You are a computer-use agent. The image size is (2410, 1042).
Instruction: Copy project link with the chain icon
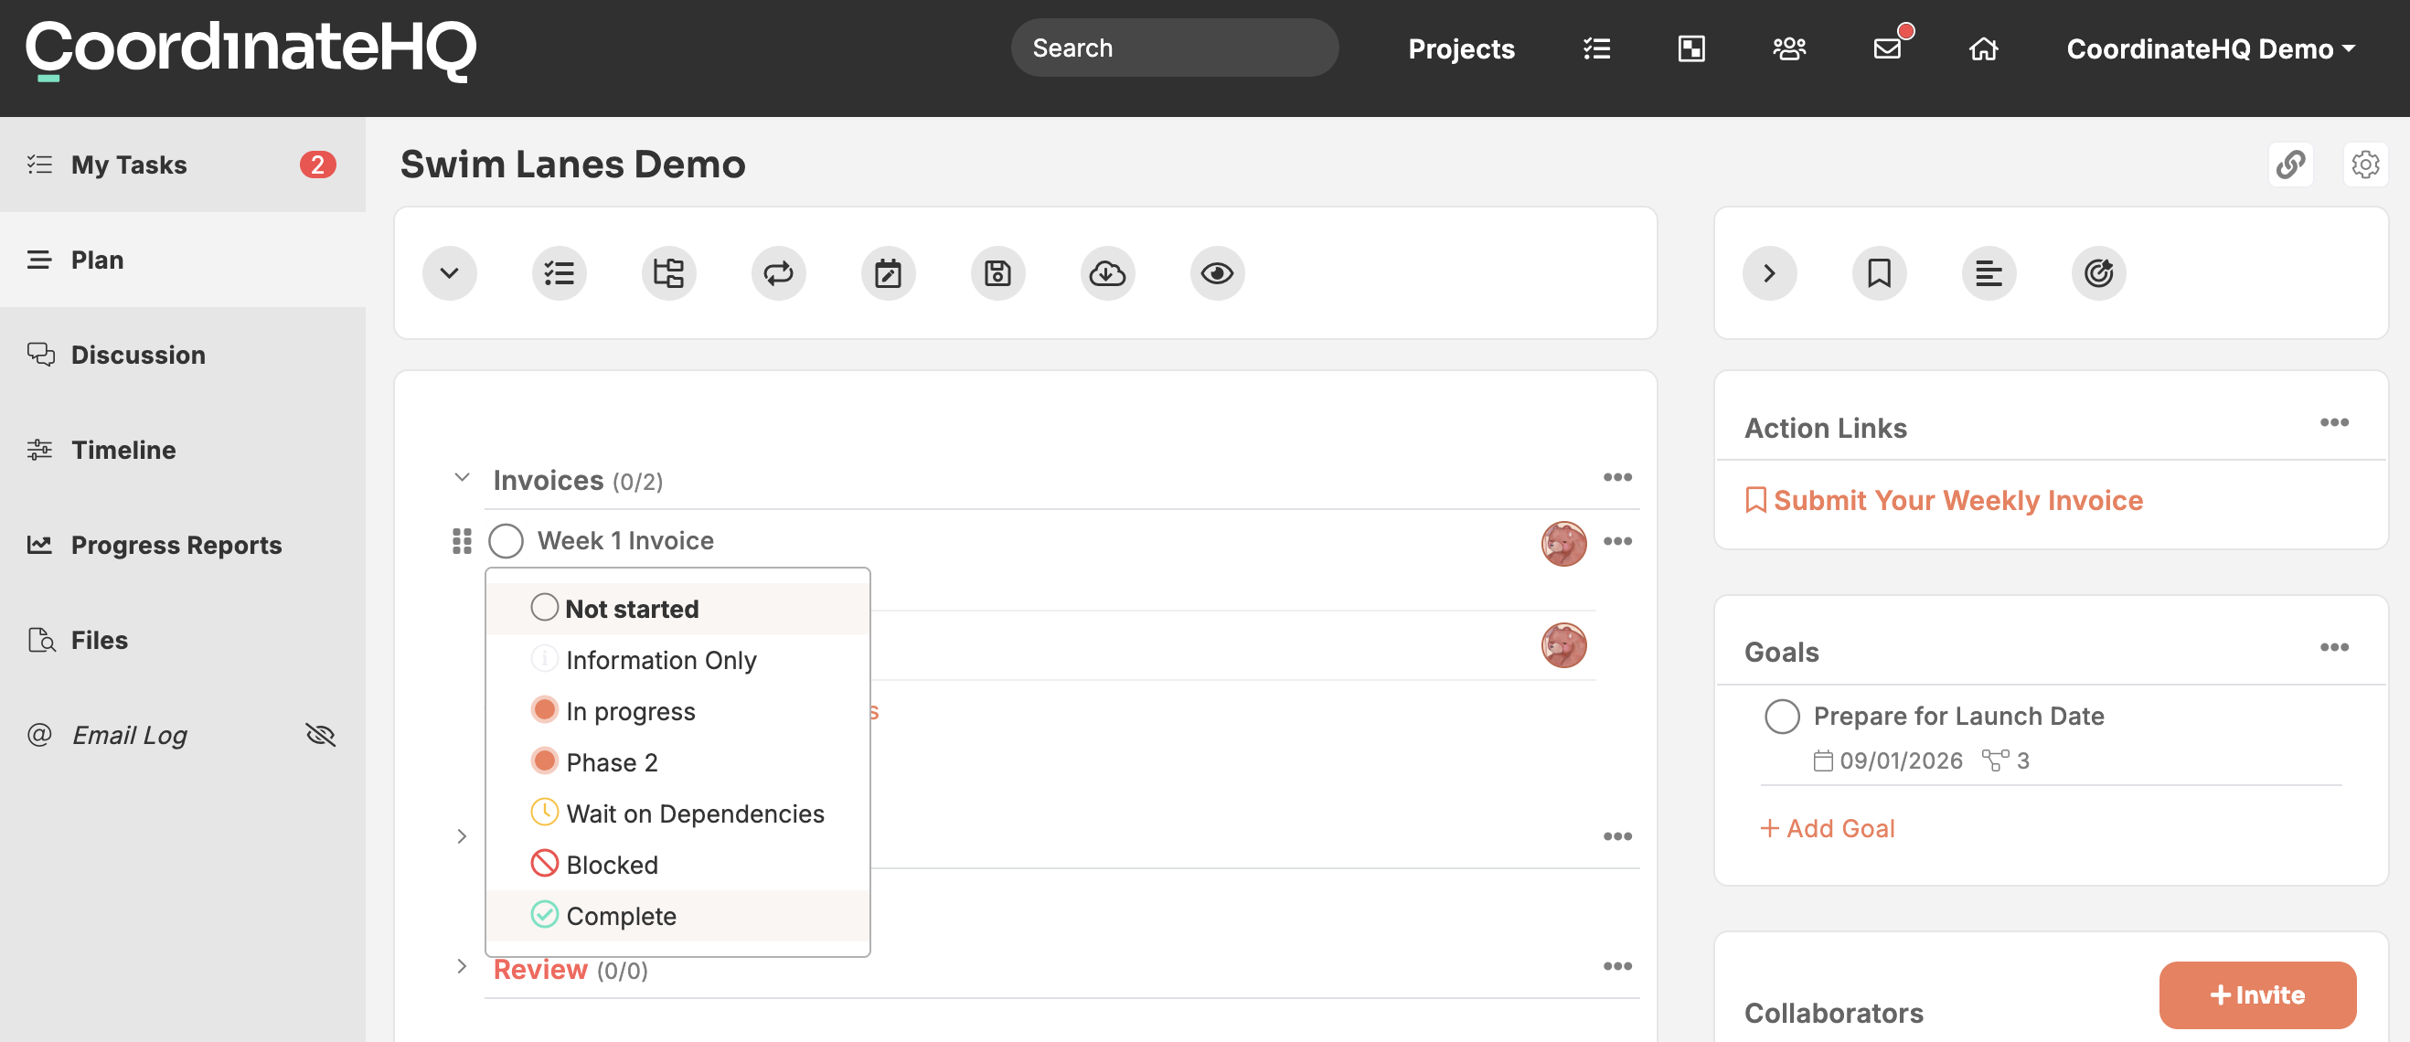(2291, 165)
